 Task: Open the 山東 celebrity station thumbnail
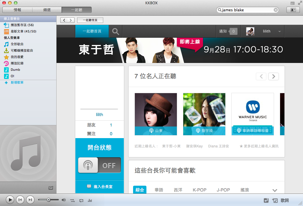click(156, 114)
